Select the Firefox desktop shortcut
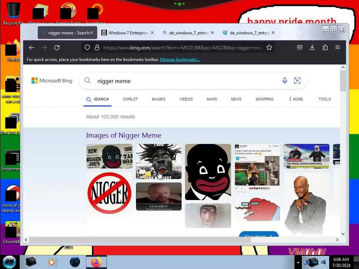Screen dimensions: 359x269 13,50
